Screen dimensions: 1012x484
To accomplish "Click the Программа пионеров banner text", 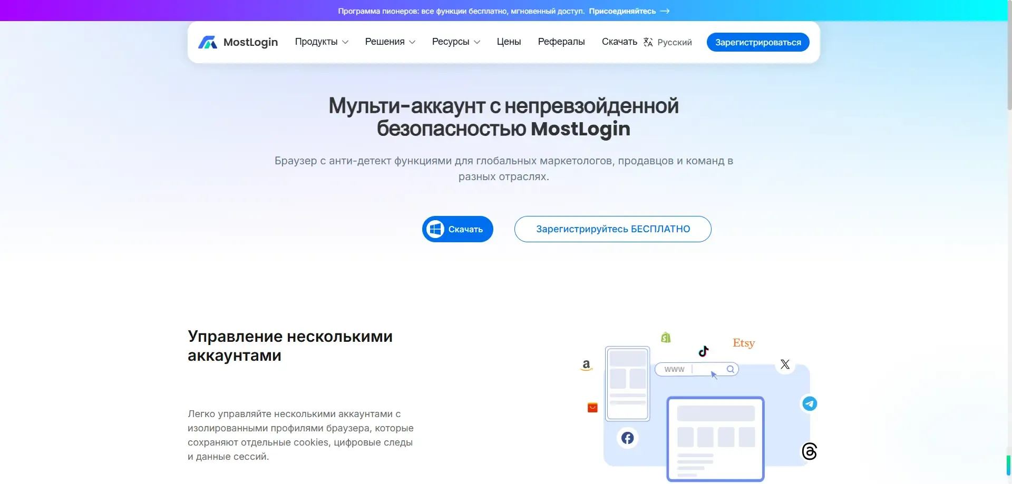I will coord(461,11).
